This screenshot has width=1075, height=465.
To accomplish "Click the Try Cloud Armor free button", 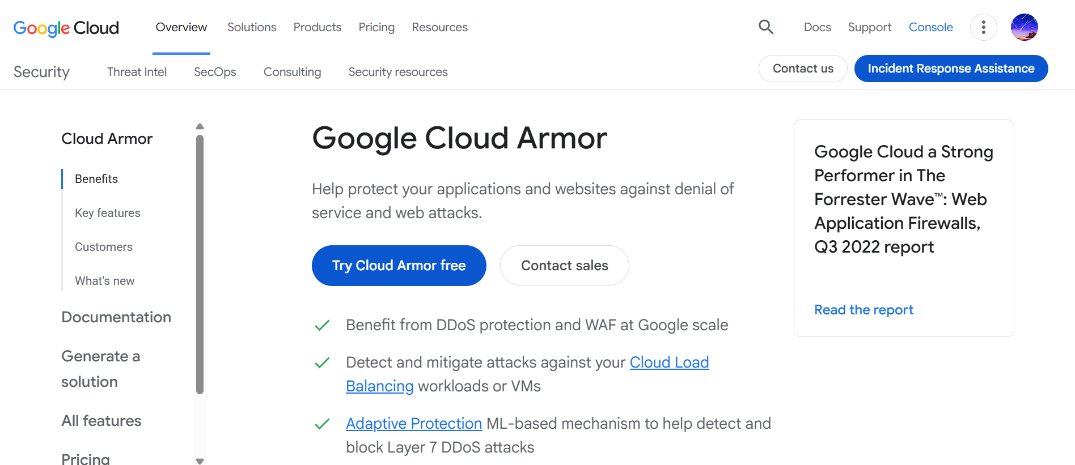I will 399,266.
